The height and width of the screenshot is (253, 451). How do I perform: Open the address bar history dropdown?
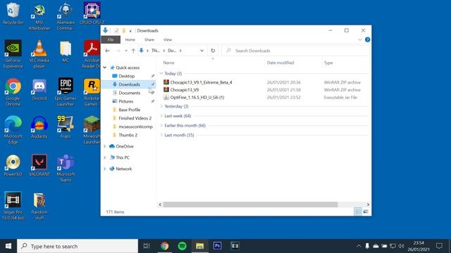202,51
